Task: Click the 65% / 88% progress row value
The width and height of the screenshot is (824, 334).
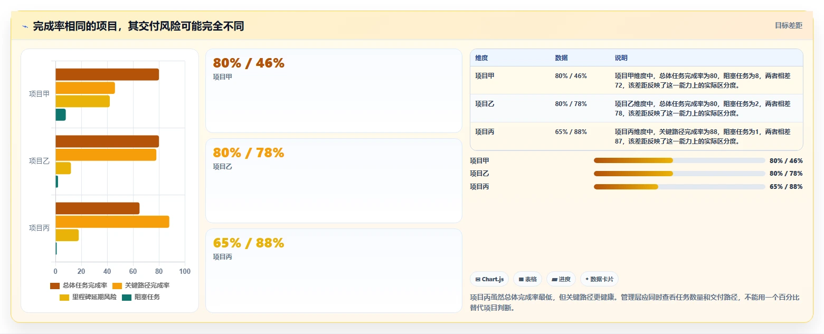Action: [786, 187]
